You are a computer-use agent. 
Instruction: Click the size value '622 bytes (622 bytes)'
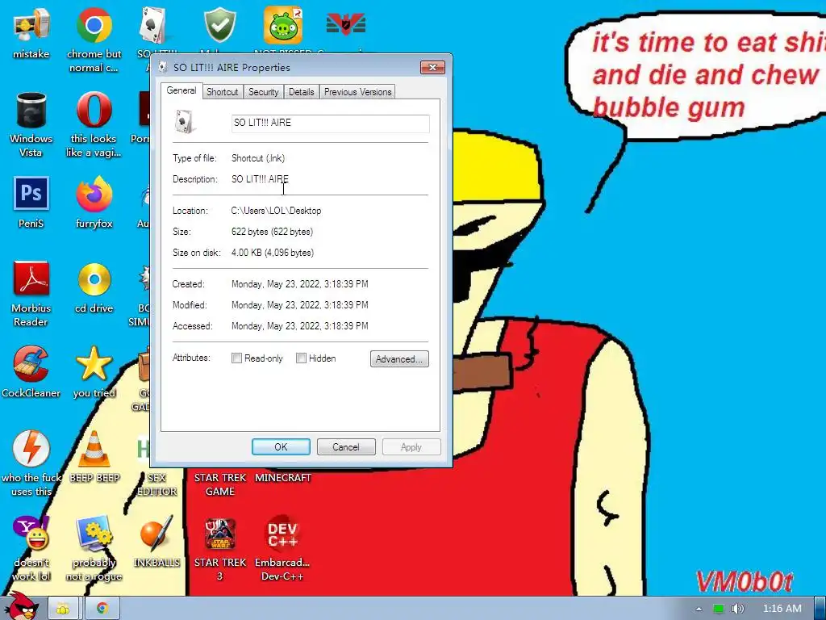(x=272, y=232)
